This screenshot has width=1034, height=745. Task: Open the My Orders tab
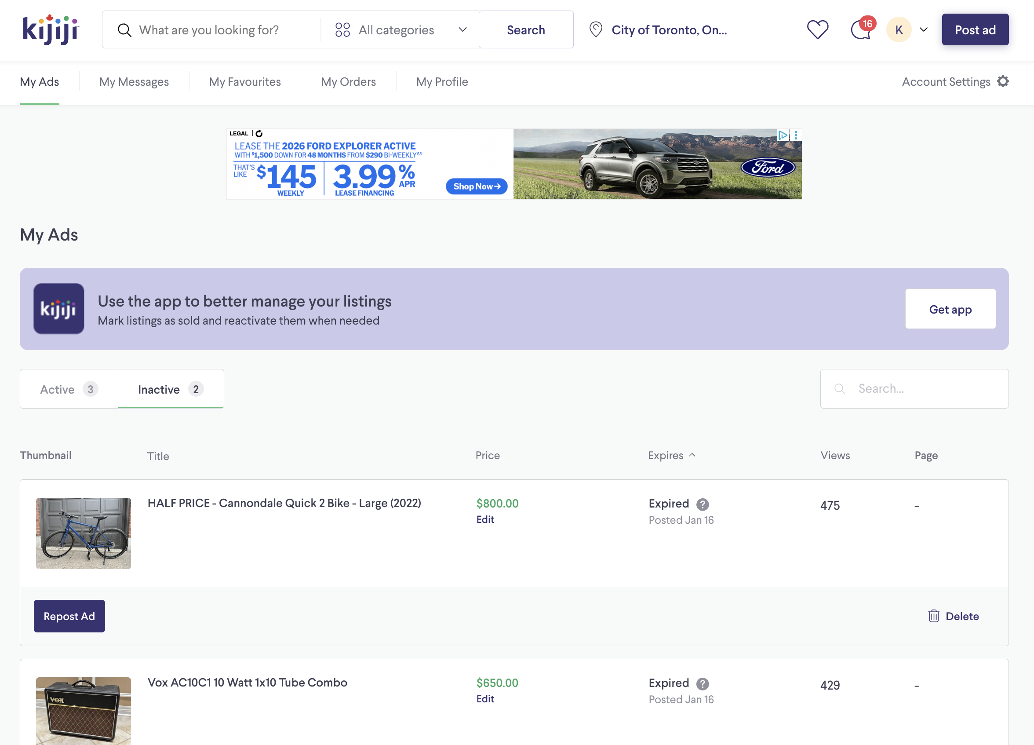(x=348, y=82)
